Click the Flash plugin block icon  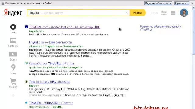[3, 3]
